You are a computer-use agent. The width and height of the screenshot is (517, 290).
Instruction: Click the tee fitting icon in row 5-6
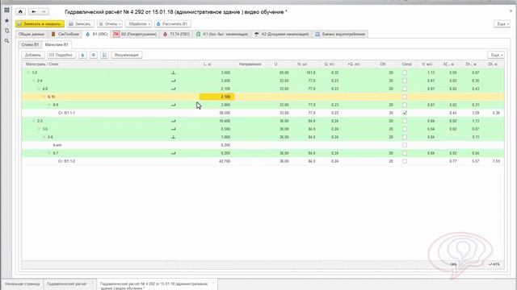click(x=174, y=137)
